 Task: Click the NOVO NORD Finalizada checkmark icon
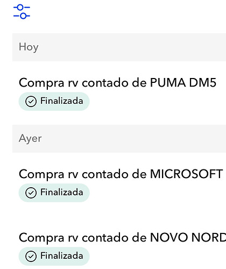pyautogui.click(x=31, y=256)
